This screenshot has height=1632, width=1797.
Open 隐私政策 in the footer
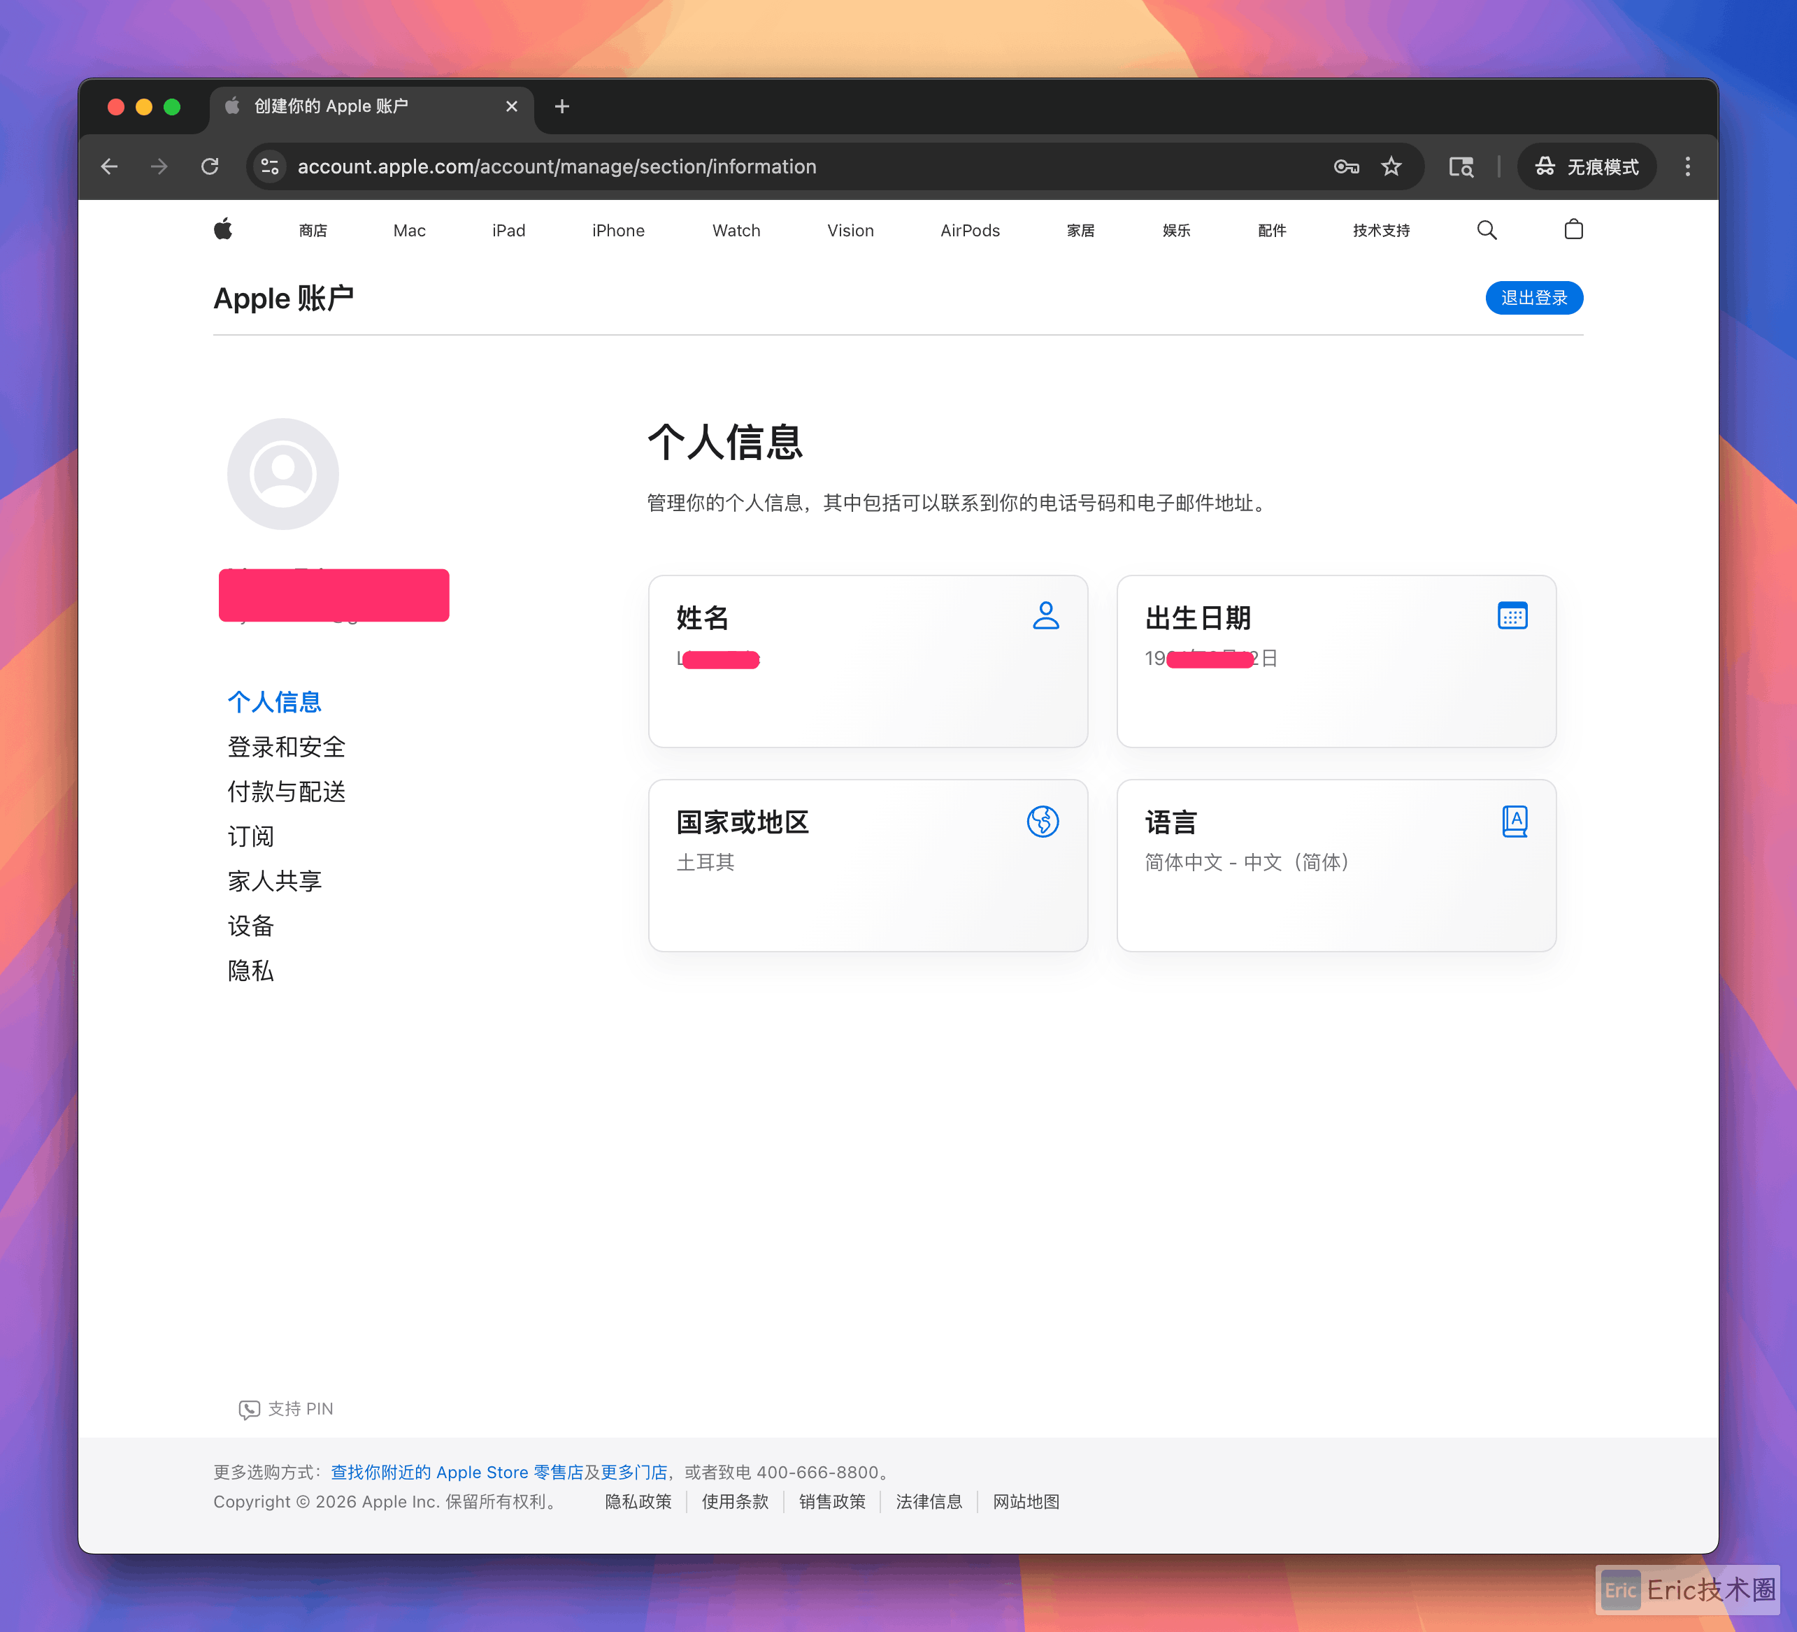click(638, 1502)
